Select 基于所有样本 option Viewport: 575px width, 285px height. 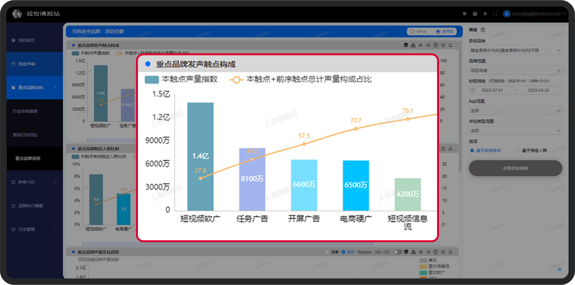486,150
